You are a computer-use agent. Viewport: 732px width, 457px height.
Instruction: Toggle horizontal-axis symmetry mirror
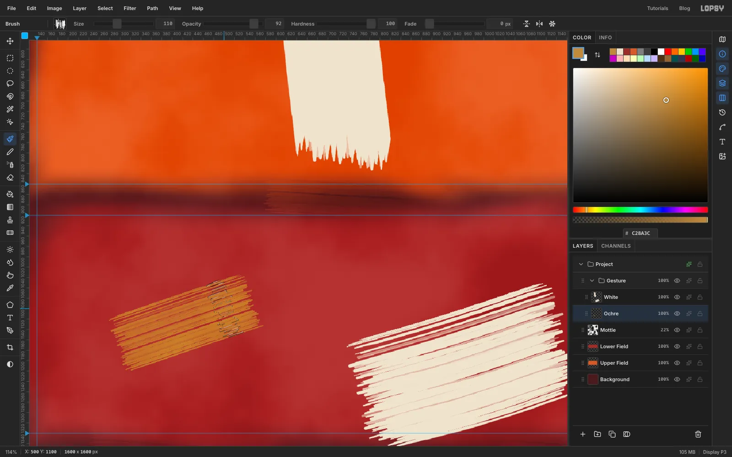tap(527, 24)
